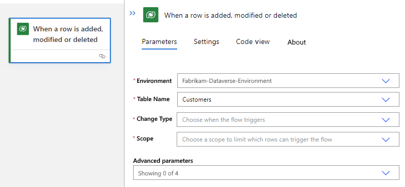The height and width of the screenshot is (187, 405).
Task: Click the connection link icon on card
Action: [x=102, y=56]
